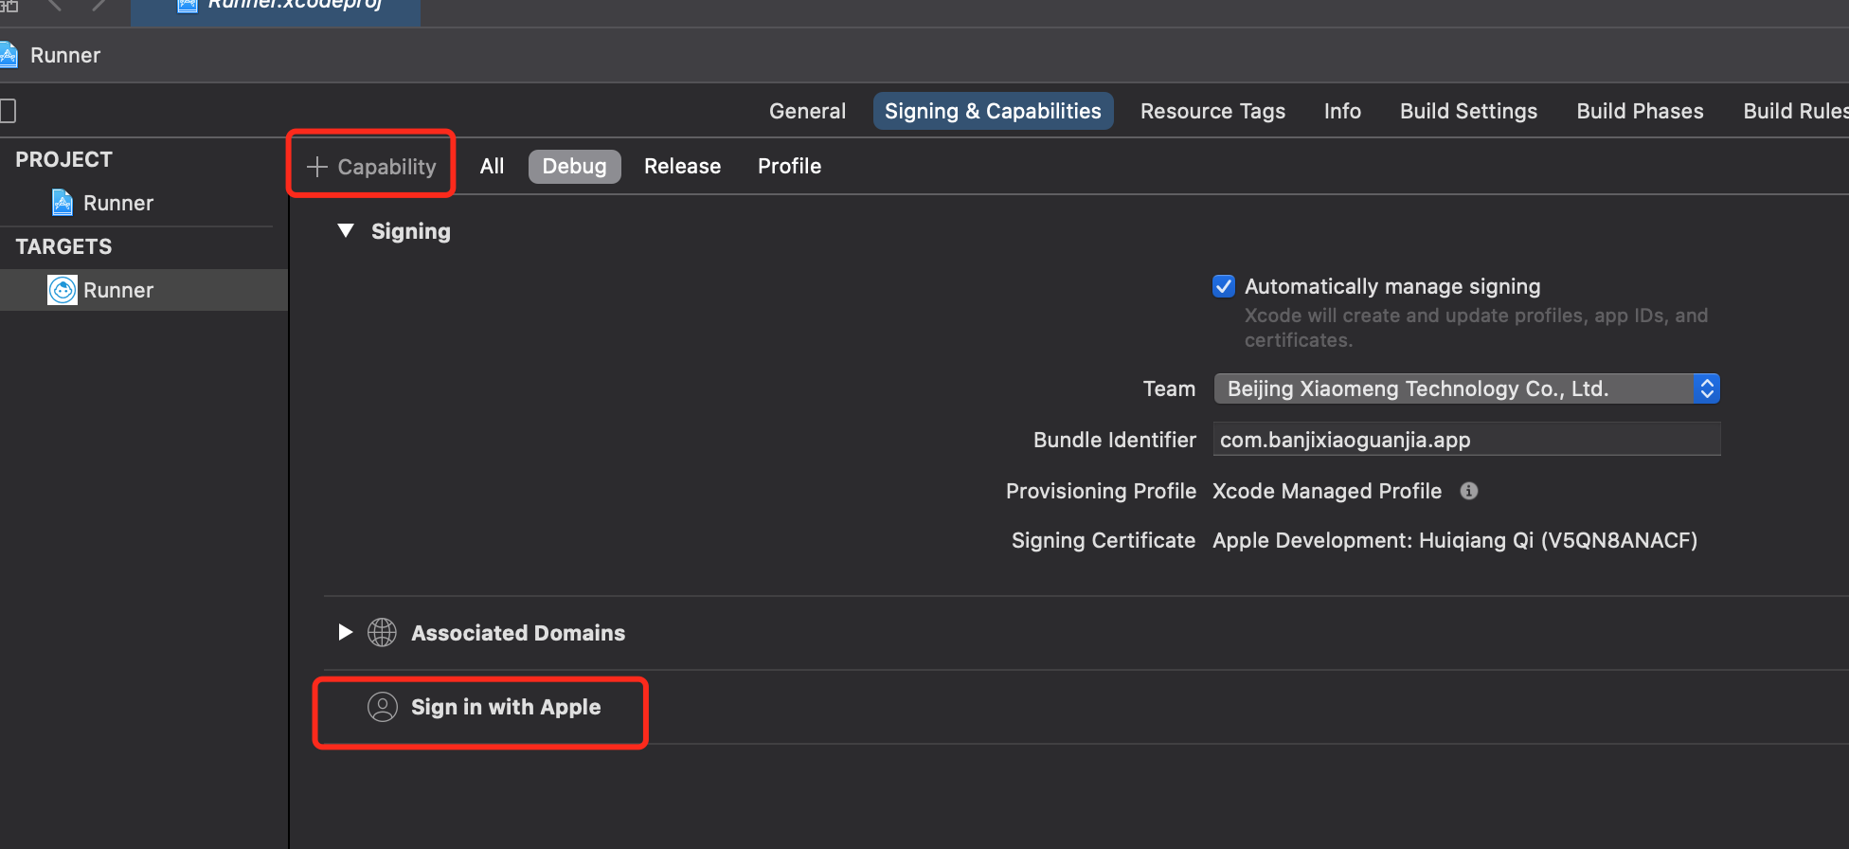The image size is (1849, 849).
Task: Click the Sign in with Apple person icon
Action: pyautogui.click(x=383, y=707)
